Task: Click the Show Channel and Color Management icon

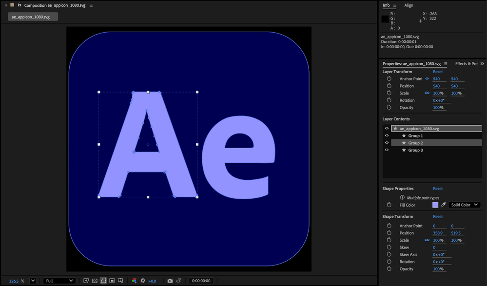Action: tap(134, 281)
